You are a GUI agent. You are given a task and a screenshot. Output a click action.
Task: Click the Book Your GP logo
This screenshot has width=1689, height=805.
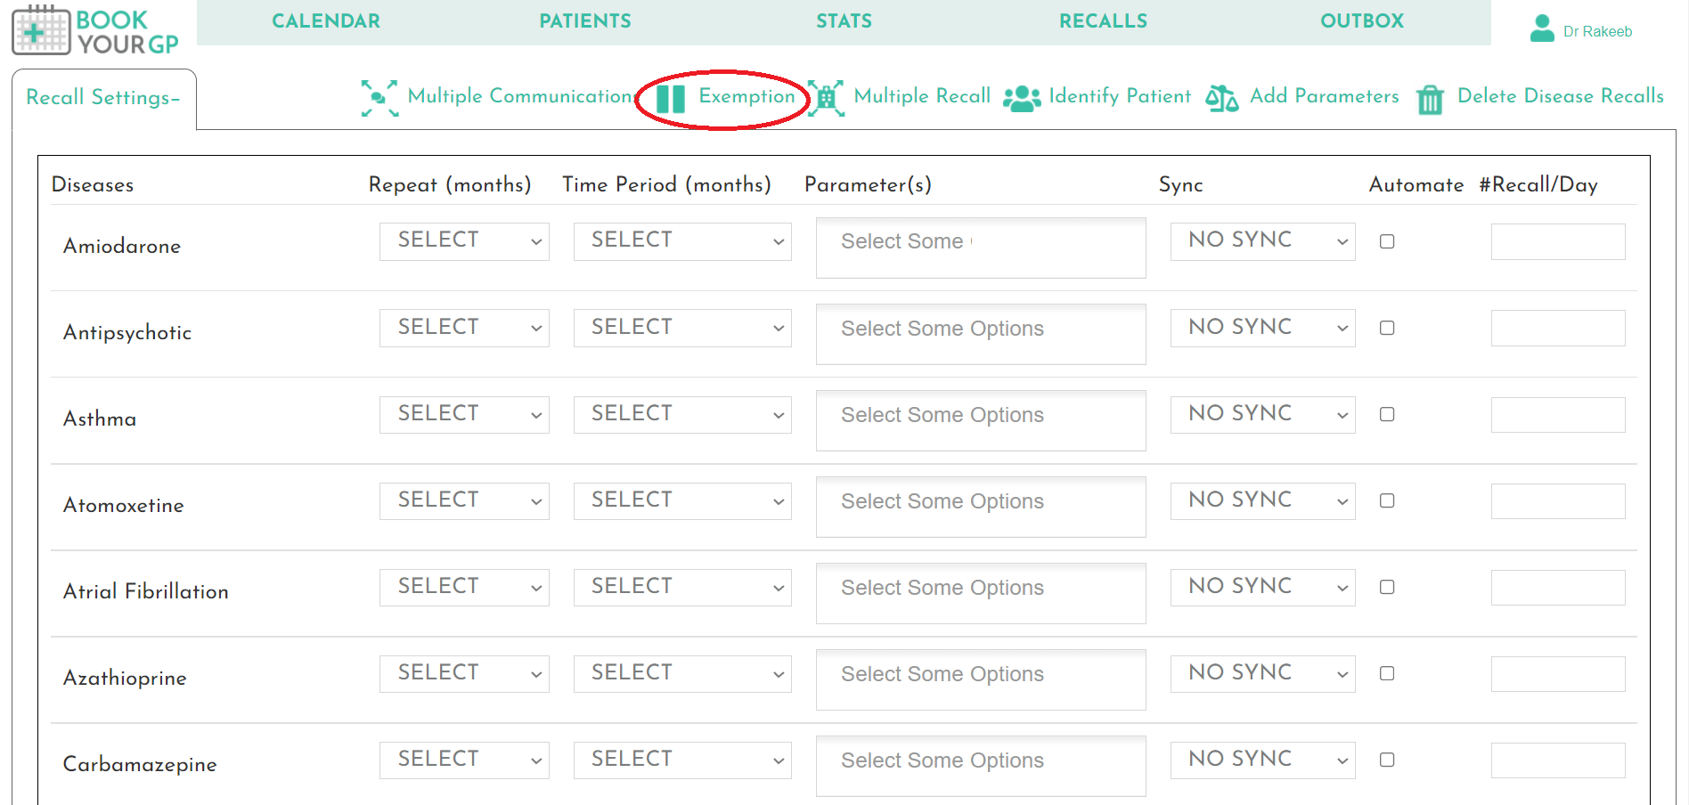95,31
